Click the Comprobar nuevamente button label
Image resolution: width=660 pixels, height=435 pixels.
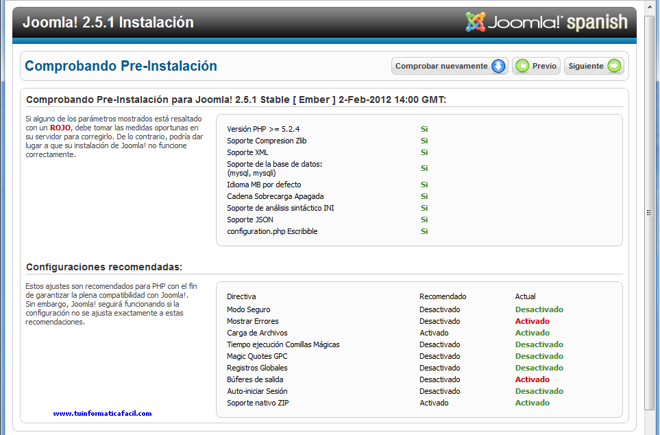[441, 66]
